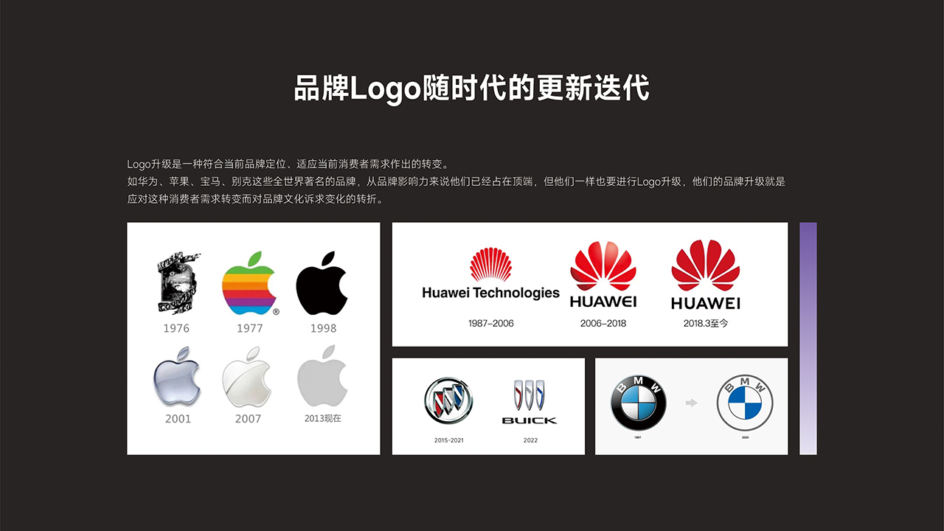Click the Huawei Technologies 1987–2006 logo
The image size is (944, 531).
pyautogui.click(x=490, y=274)
